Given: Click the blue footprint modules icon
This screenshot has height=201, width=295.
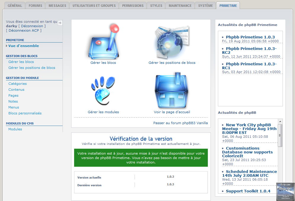Looking at the screenshot, I should click(103, 91).
